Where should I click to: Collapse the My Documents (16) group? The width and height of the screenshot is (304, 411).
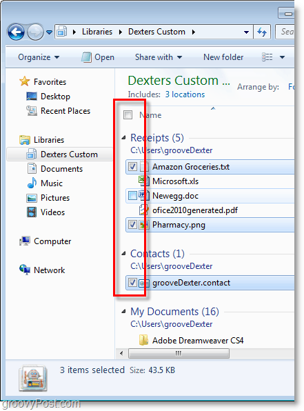(123, 312)
